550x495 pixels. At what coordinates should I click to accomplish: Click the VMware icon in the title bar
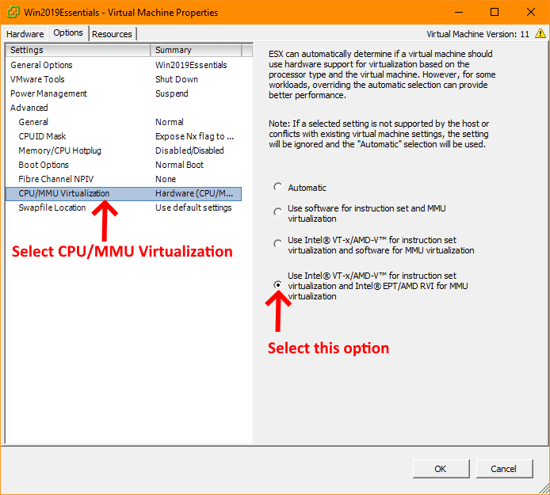[x=13, y=12]
